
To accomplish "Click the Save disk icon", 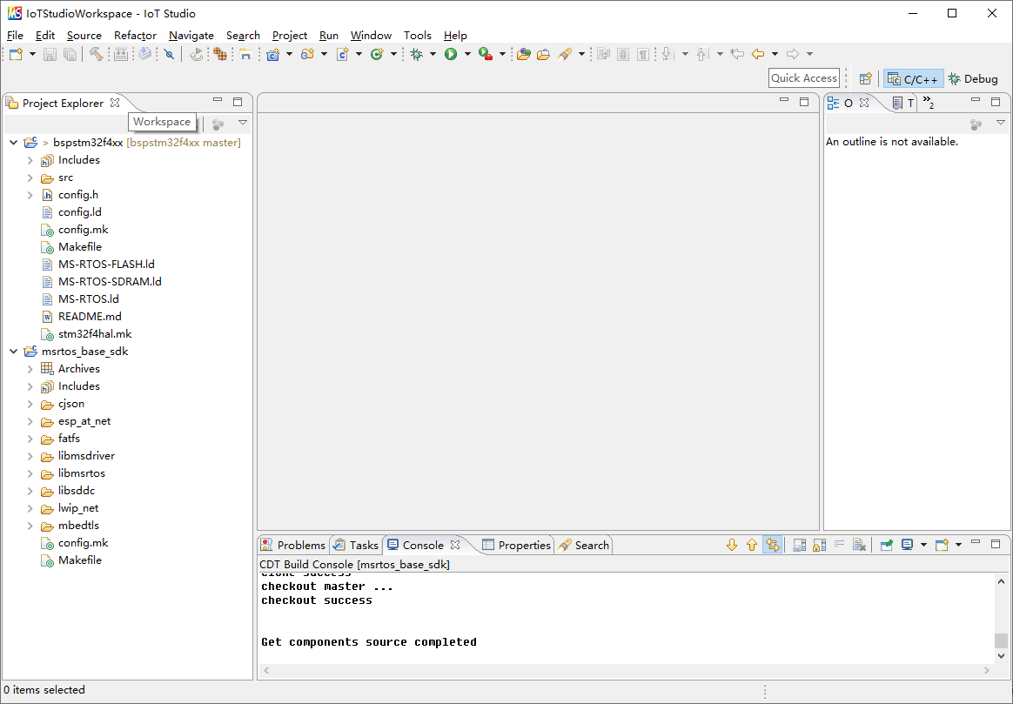I will coord(50,54).
